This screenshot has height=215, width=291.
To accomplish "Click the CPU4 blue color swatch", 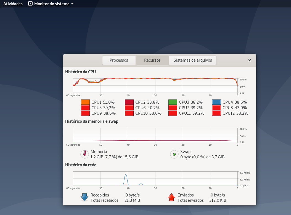I will 216,102.
